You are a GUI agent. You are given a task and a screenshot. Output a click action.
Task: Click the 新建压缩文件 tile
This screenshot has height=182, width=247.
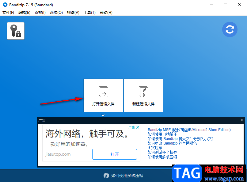(x=143, y=95)
